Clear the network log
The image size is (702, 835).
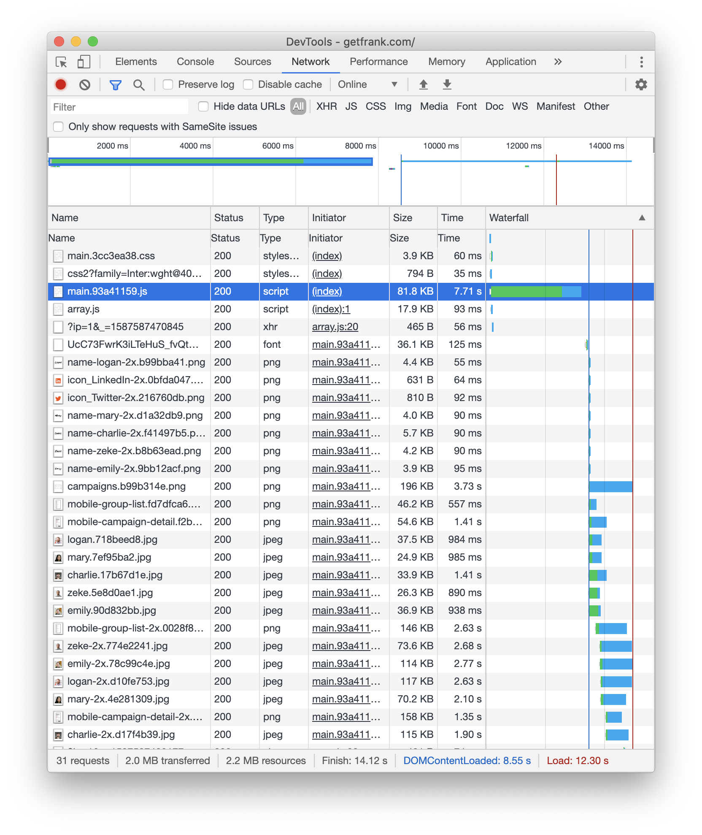85,84
